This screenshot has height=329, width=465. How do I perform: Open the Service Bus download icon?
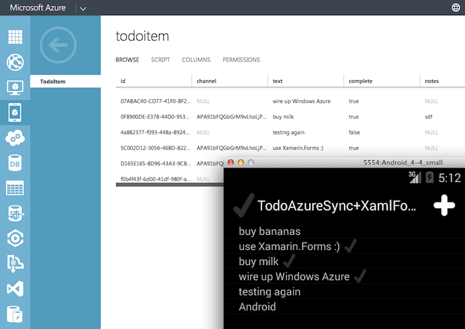(x=15, y=263)
